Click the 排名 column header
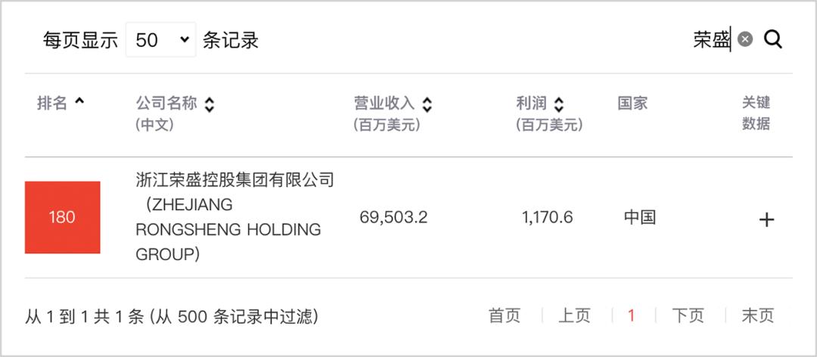The height and width of the screenshot is (357, 817). point(52,103)
